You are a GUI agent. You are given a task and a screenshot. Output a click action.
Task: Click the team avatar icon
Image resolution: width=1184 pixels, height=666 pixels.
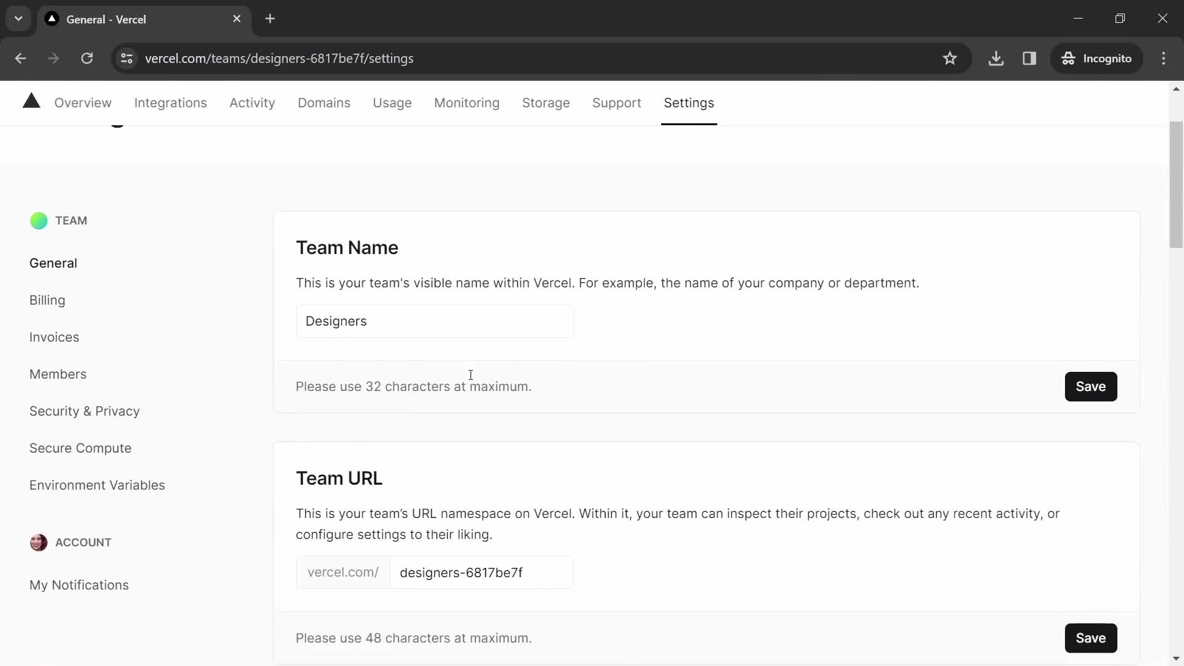[38, 220]
